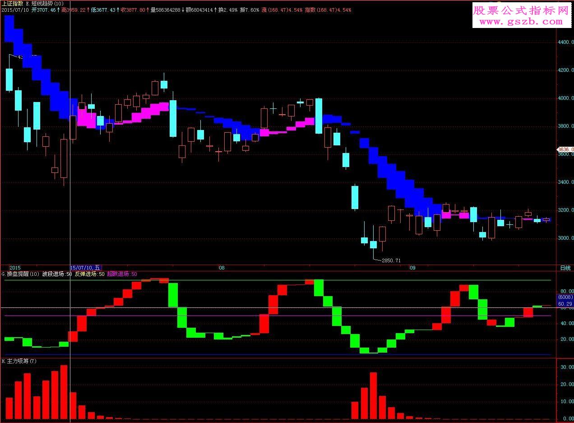Click the (6006) value tag on the right axis
This screenshot has height=423, width=574.
click(x=565, y=297)
